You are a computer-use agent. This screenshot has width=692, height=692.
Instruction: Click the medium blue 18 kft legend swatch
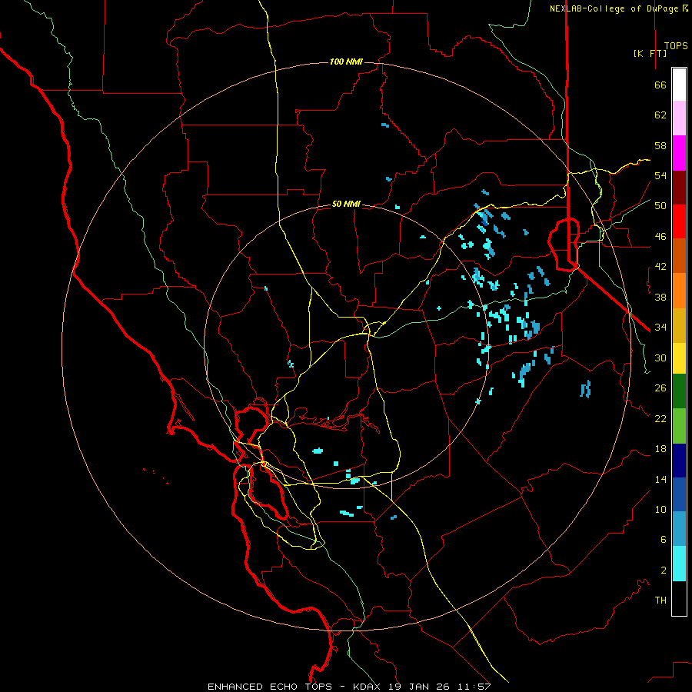(x=679, y=494)
